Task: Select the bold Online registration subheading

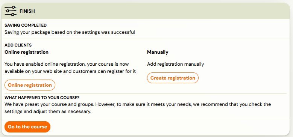Action: coord(27,52)
